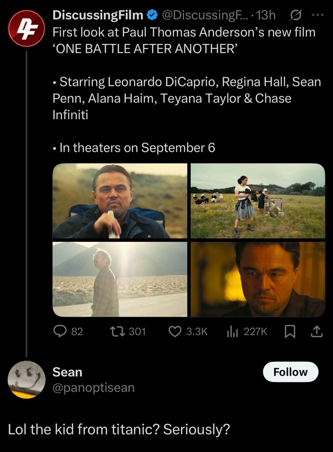Share the post via share icon

tap(317, 332)
